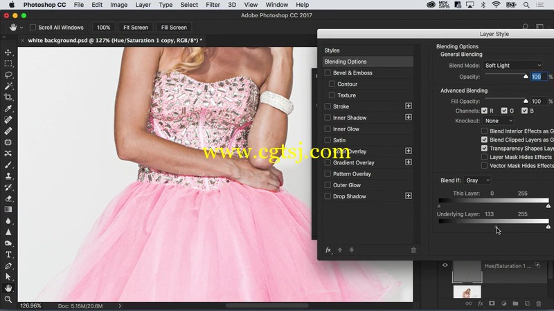
Task: Select the Pen tool
Action: pyautogui.click(x=8, y=266)
